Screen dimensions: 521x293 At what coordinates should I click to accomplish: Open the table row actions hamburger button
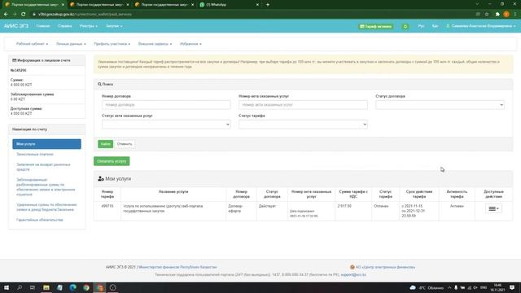(x=493, y=208)
